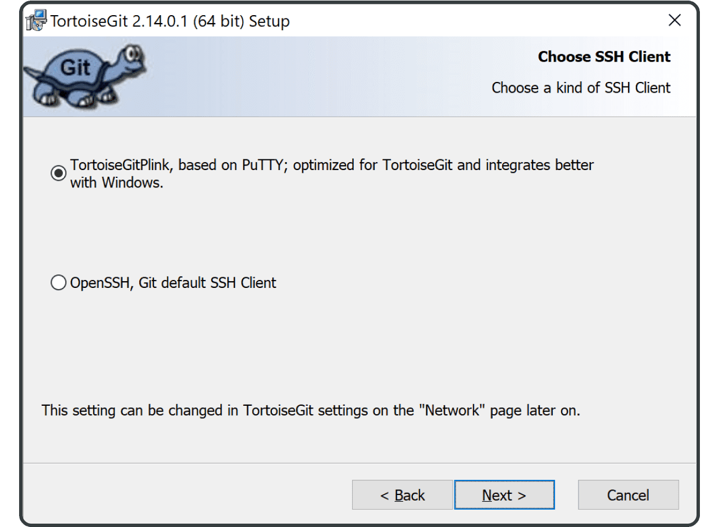Click the note about the "Network" settings page
719x527 pixels.
click(x=311, y=410)
